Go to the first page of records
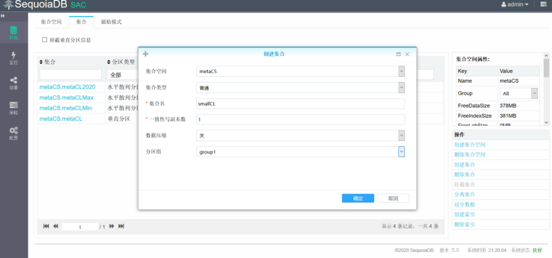 click(46, 226)
